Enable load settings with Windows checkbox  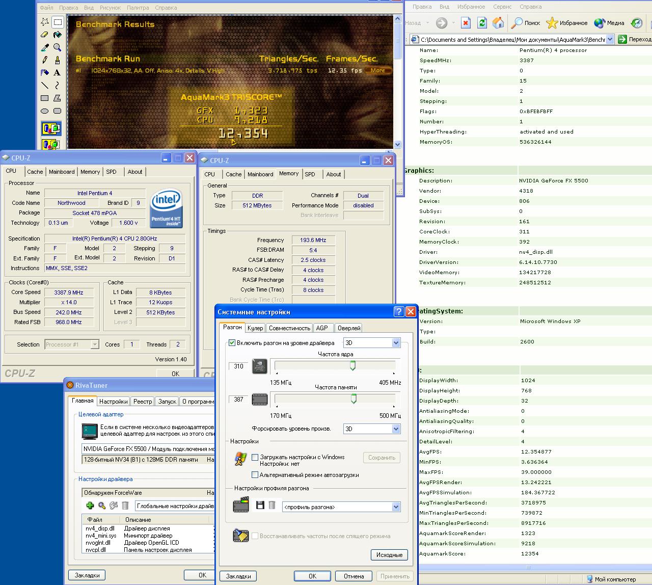coord(255,458)
